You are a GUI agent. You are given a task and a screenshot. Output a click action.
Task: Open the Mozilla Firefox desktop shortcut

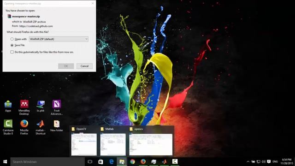[x=24, y=127]
